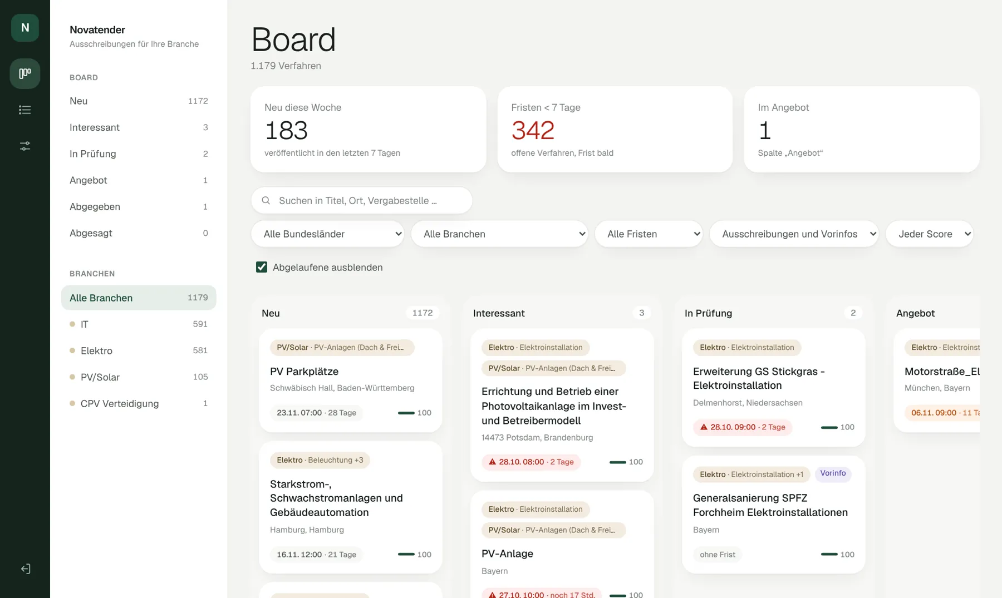Click the Beleuchtung +3 tag
The width and height of the screenshot is (1002, 598).
320,460
